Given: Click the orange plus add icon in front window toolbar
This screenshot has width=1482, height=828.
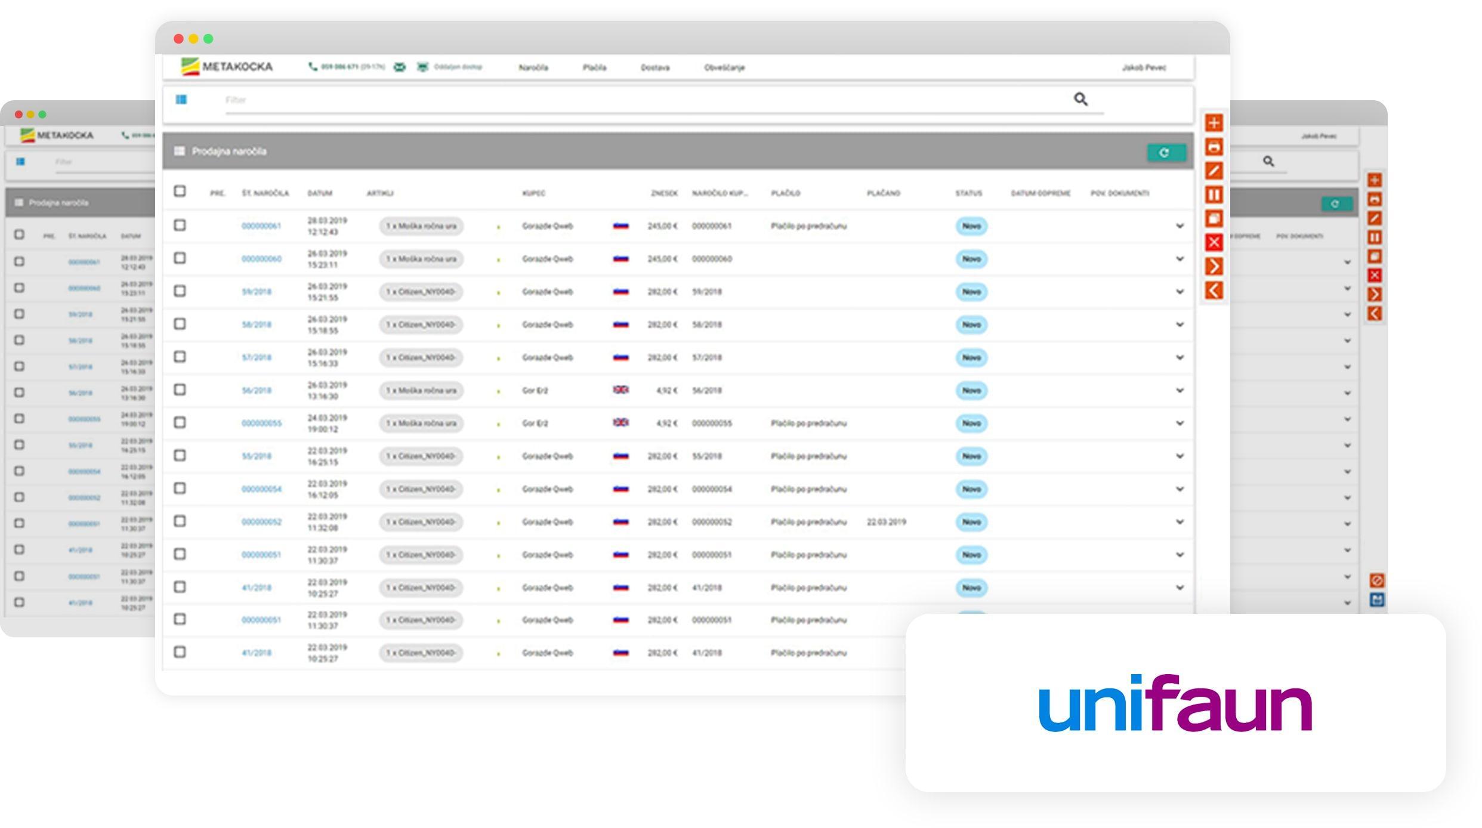Looking at the screenshot, I should tap(1214, 123).
